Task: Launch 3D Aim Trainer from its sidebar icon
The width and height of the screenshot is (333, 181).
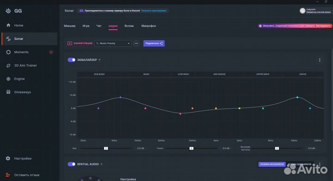Action: pos(8,65)
